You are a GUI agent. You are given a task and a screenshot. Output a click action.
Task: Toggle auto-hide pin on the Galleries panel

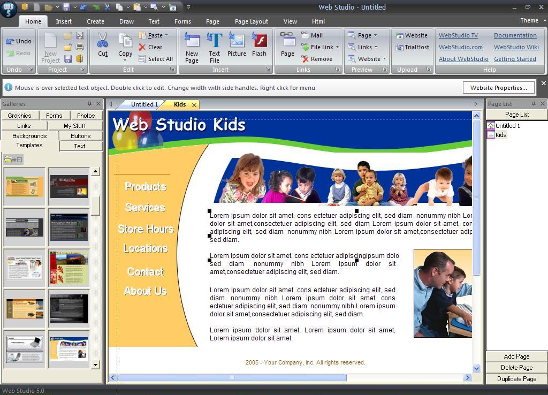[x=90, y=104]
